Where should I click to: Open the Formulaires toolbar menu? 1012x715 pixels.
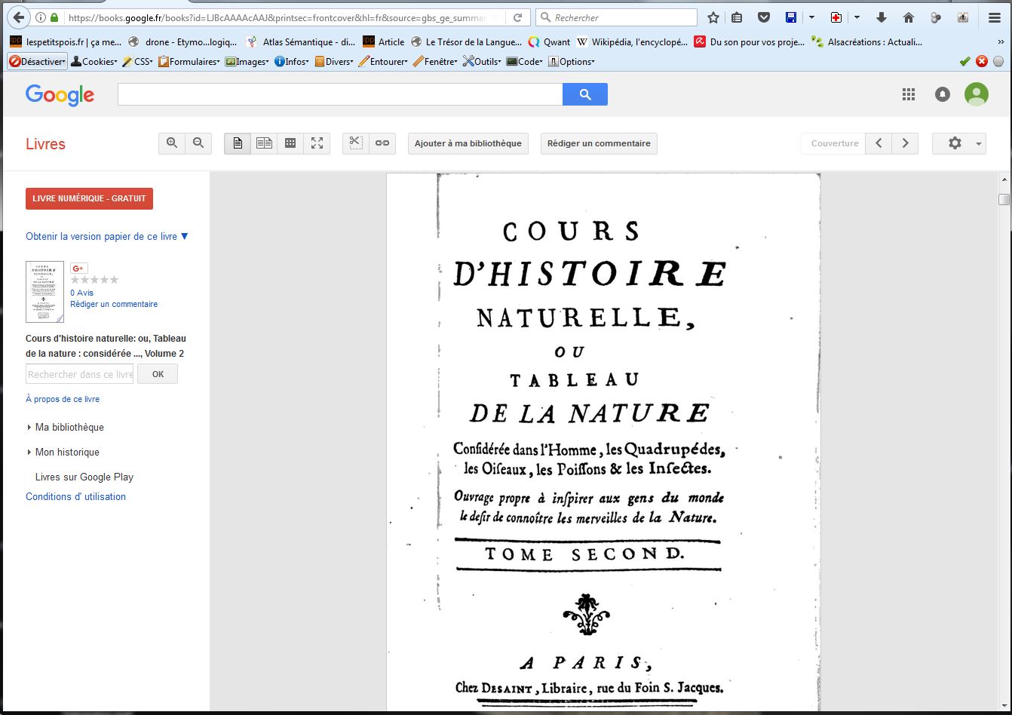(189, 62)
